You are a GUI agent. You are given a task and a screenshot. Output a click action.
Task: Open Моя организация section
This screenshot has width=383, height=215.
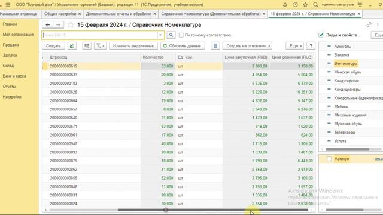18,35
